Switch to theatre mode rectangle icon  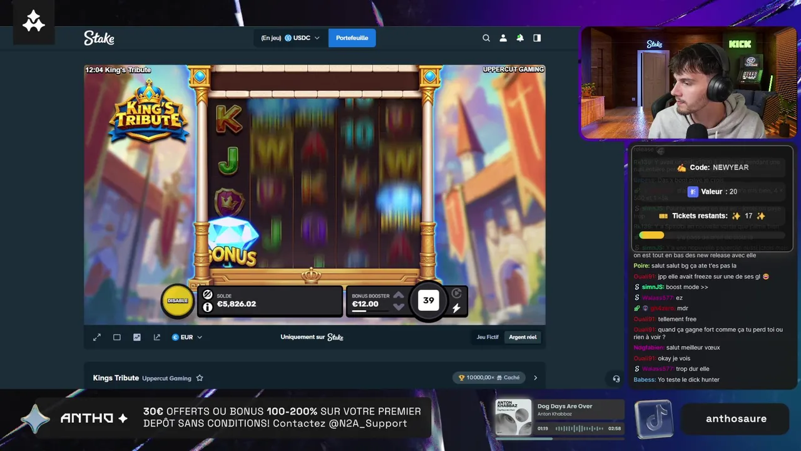(x=117, y=337)
